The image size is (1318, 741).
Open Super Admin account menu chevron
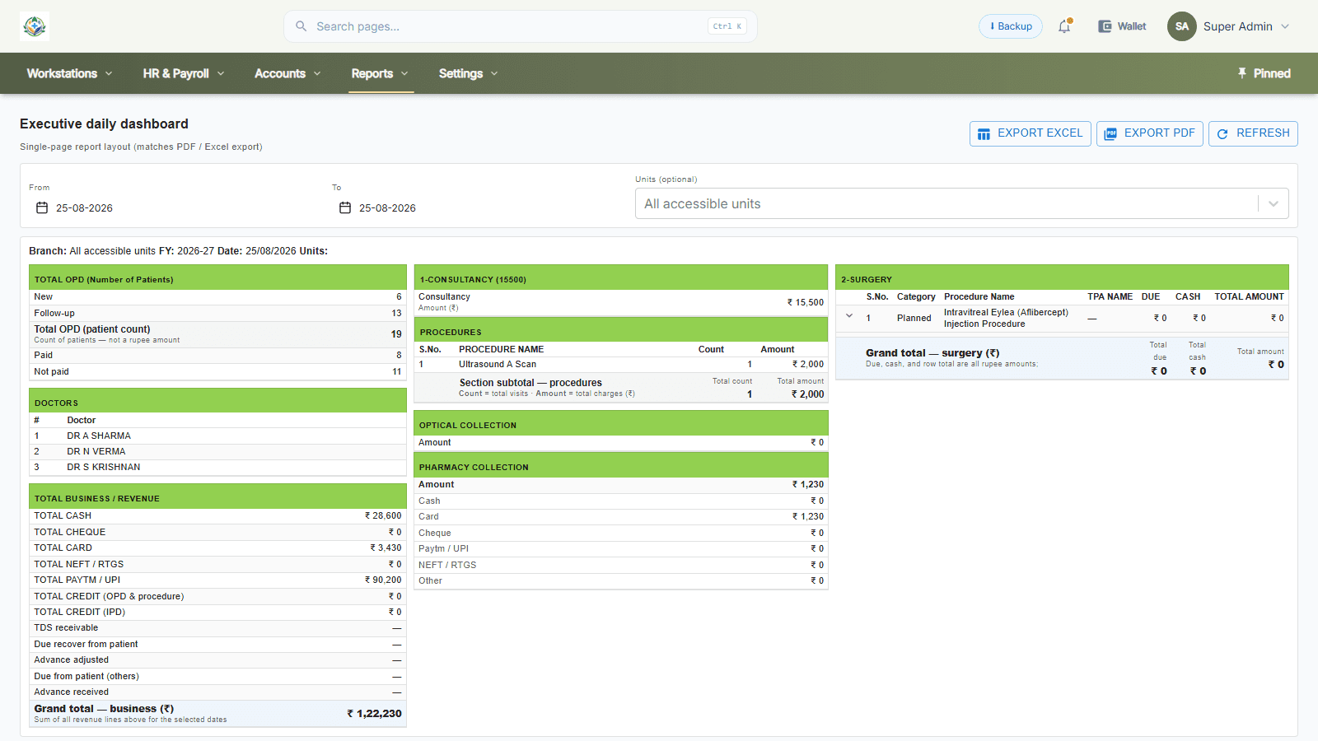point(1285,26)
